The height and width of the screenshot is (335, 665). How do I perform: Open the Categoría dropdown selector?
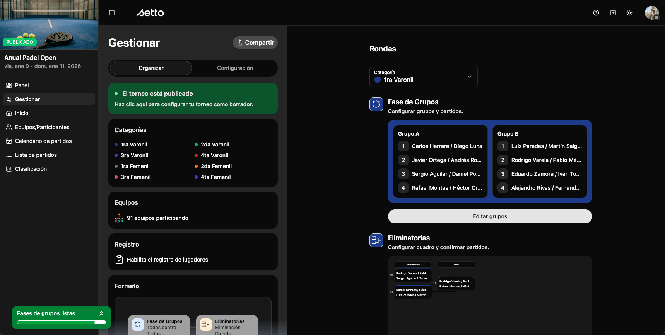423,77
